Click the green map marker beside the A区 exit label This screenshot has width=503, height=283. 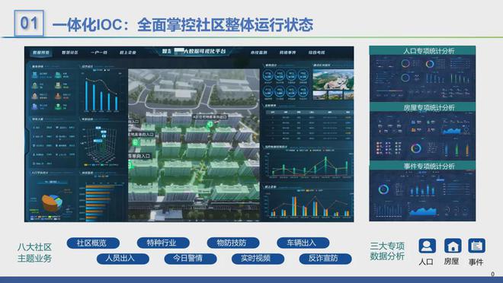(210, 124)
